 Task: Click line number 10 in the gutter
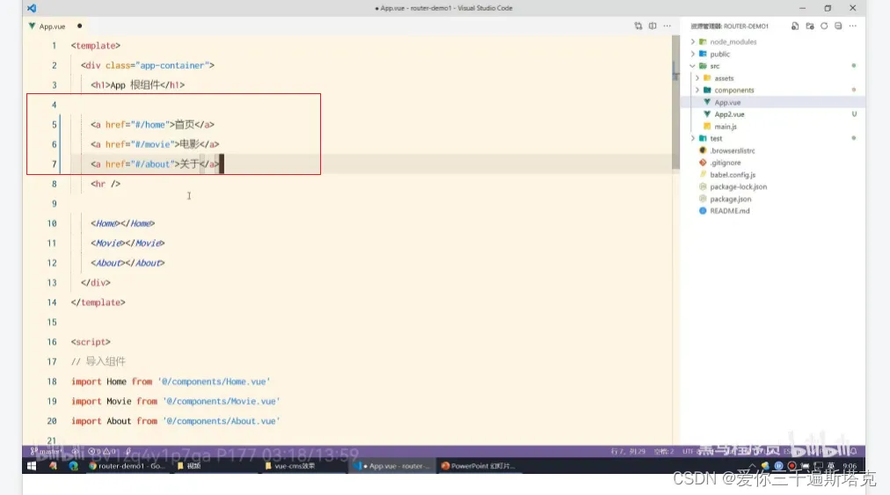point(52,223)
